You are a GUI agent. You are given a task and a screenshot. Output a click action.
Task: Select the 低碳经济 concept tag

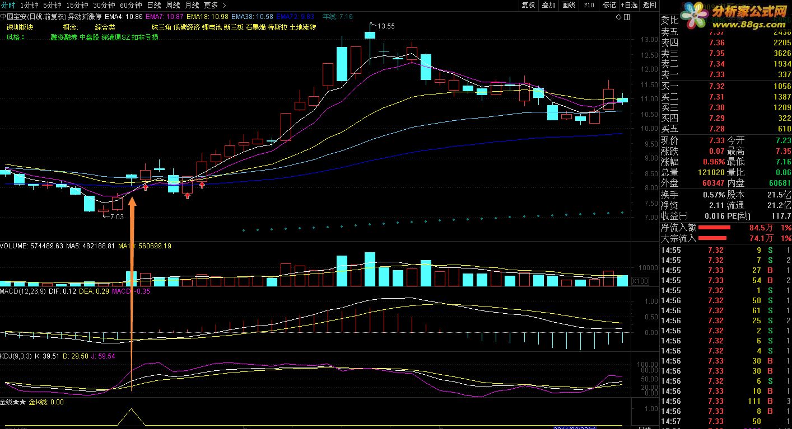point(187,27)
